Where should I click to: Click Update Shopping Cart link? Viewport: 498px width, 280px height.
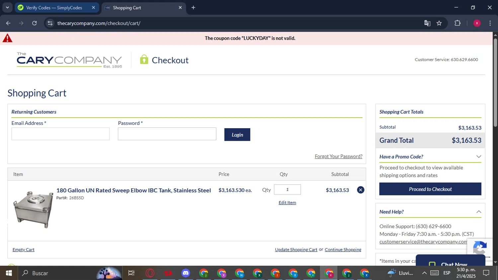(x=296, y=250)
